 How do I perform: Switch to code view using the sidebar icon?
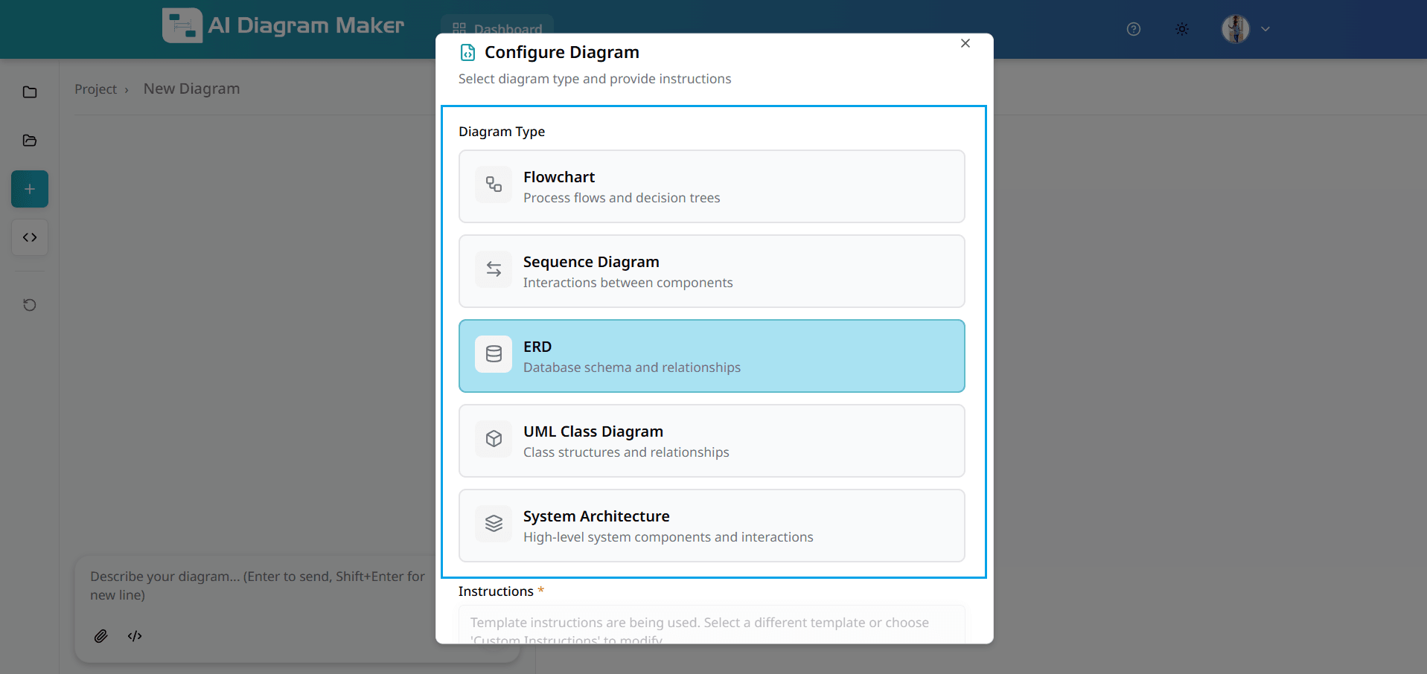(x=30, y=237)
